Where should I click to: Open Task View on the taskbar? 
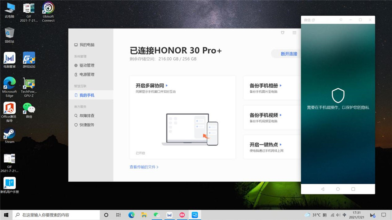click(118, 215)
